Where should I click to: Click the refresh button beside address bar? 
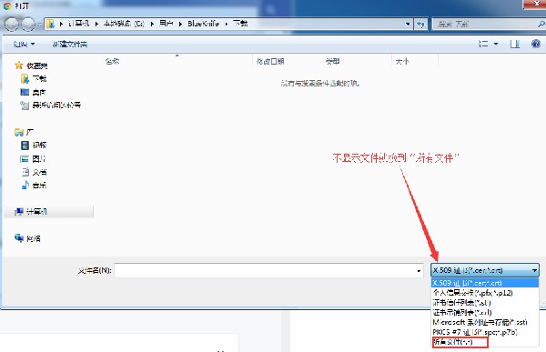pos(420,24)
